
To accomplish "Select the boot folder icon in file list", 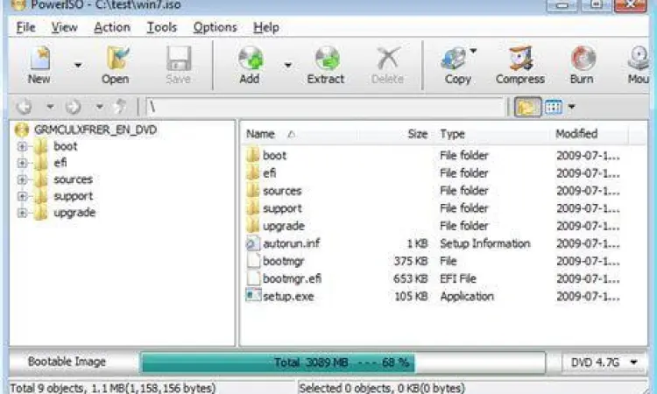I will (252, 155).
